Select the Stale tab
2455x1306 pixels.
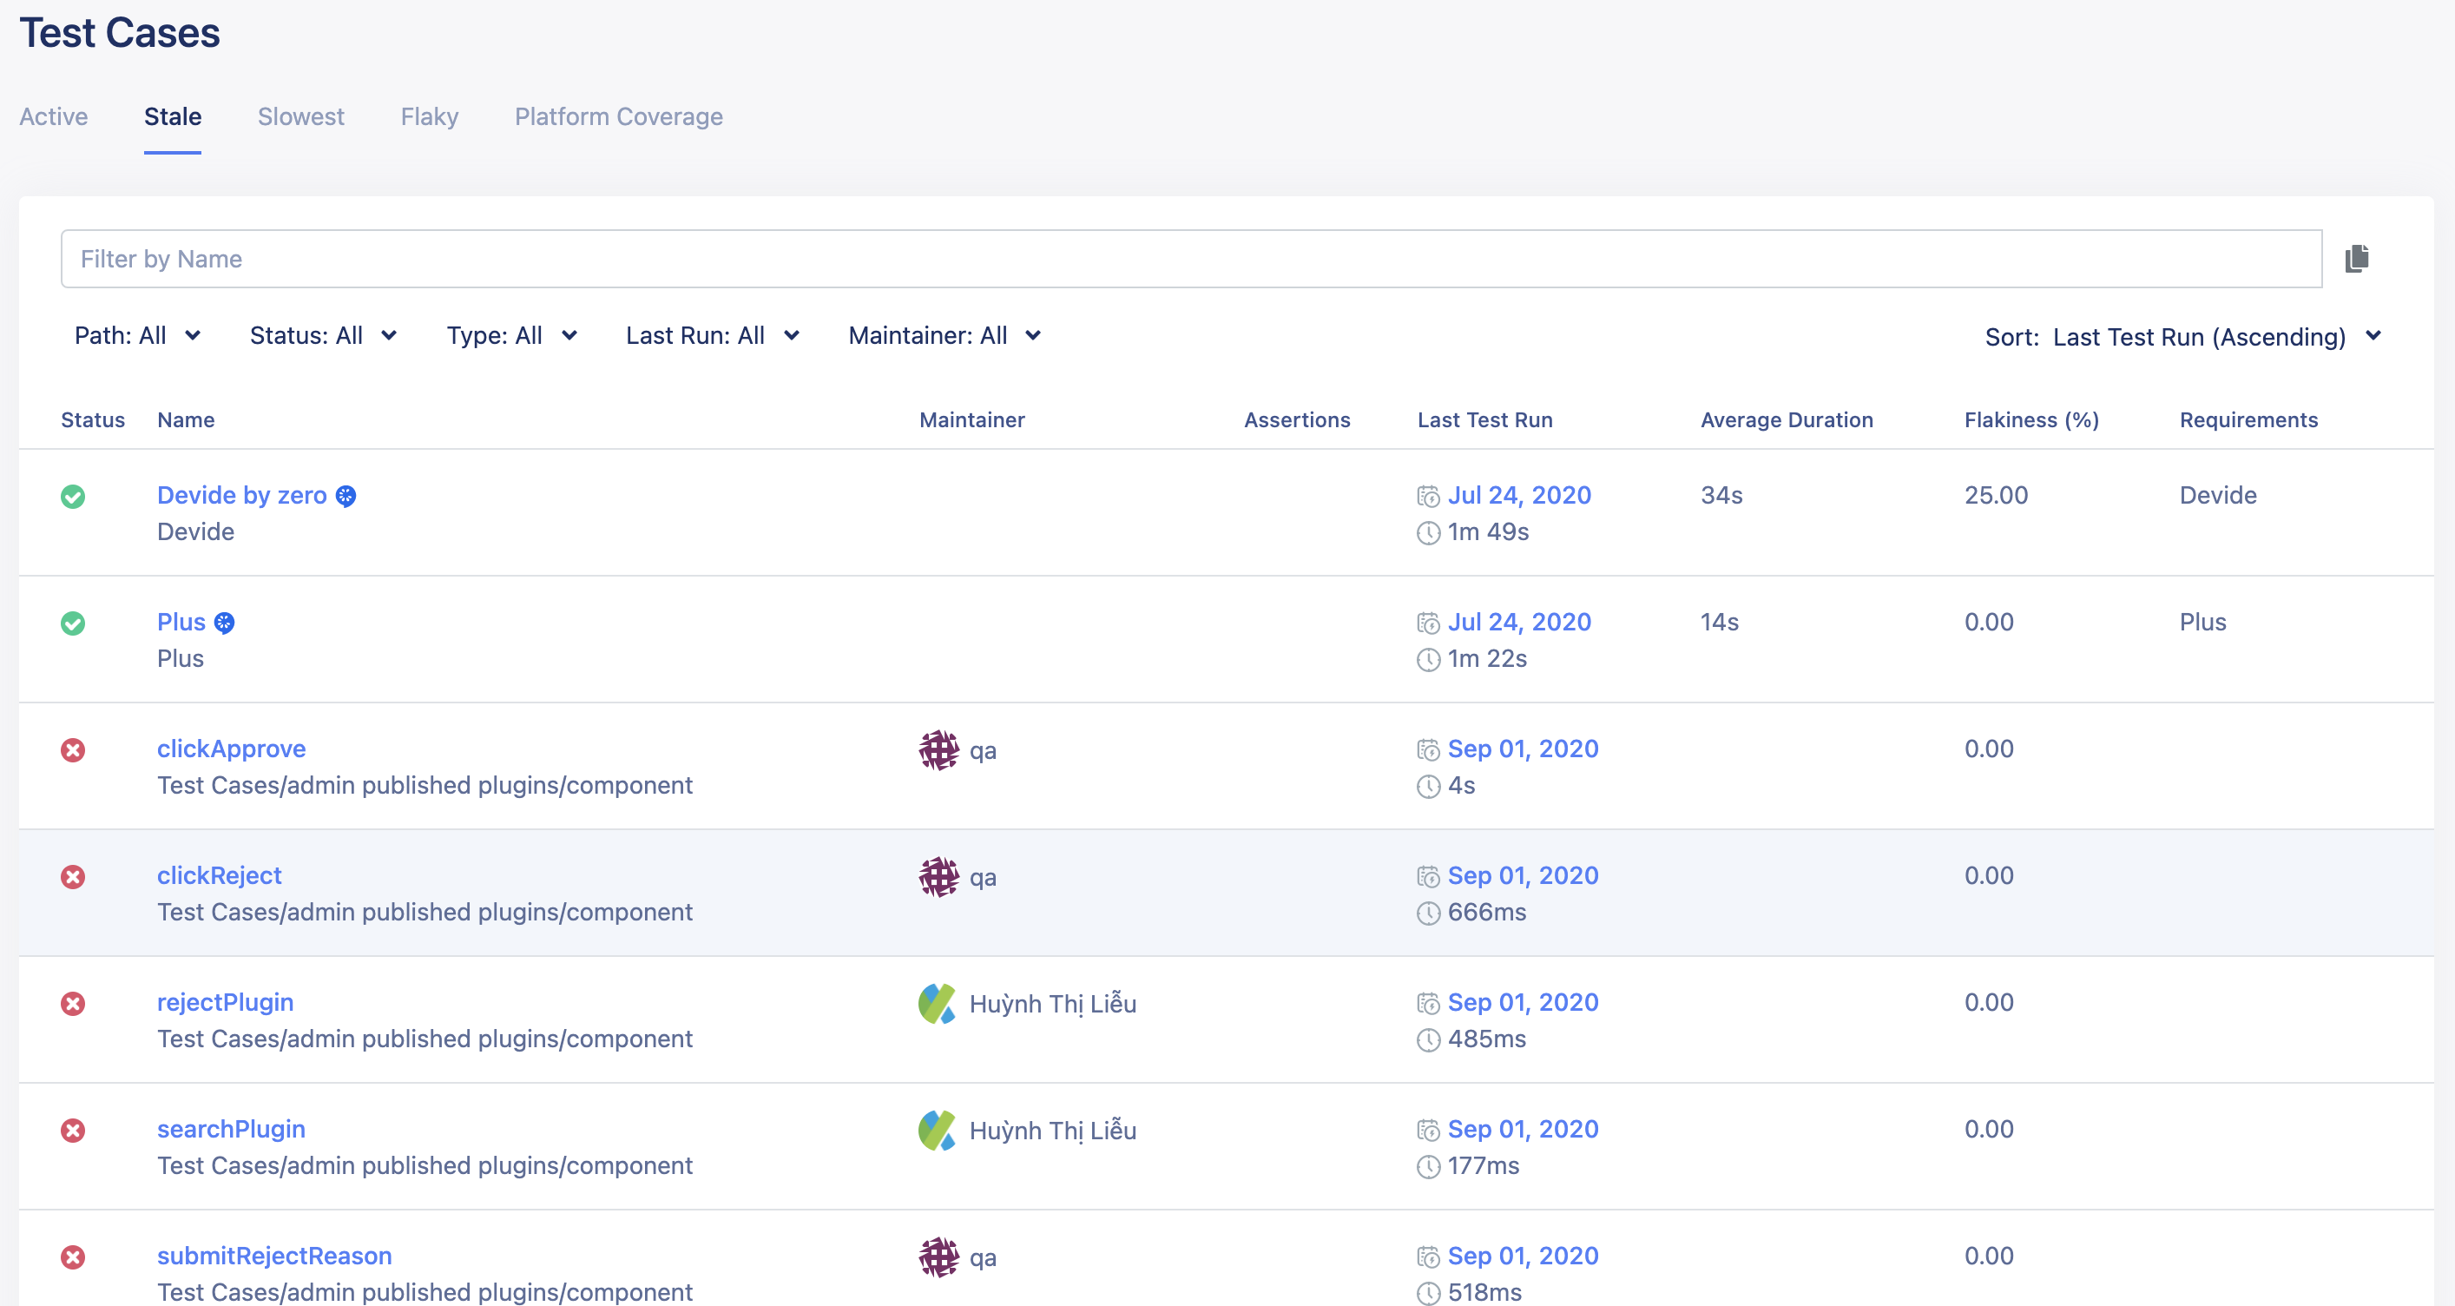click(173, 116)
